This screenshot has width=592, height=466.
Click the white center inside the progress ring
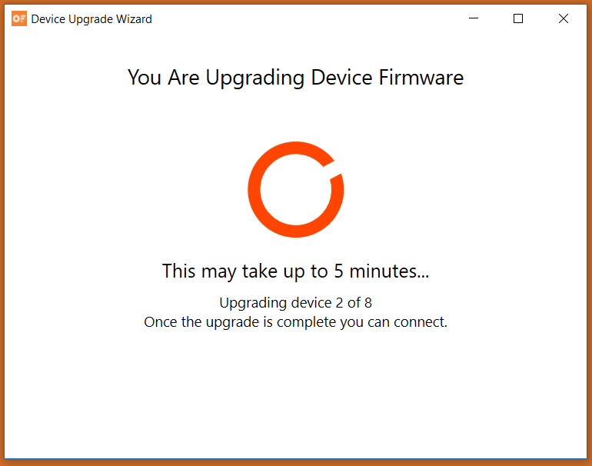296,190
